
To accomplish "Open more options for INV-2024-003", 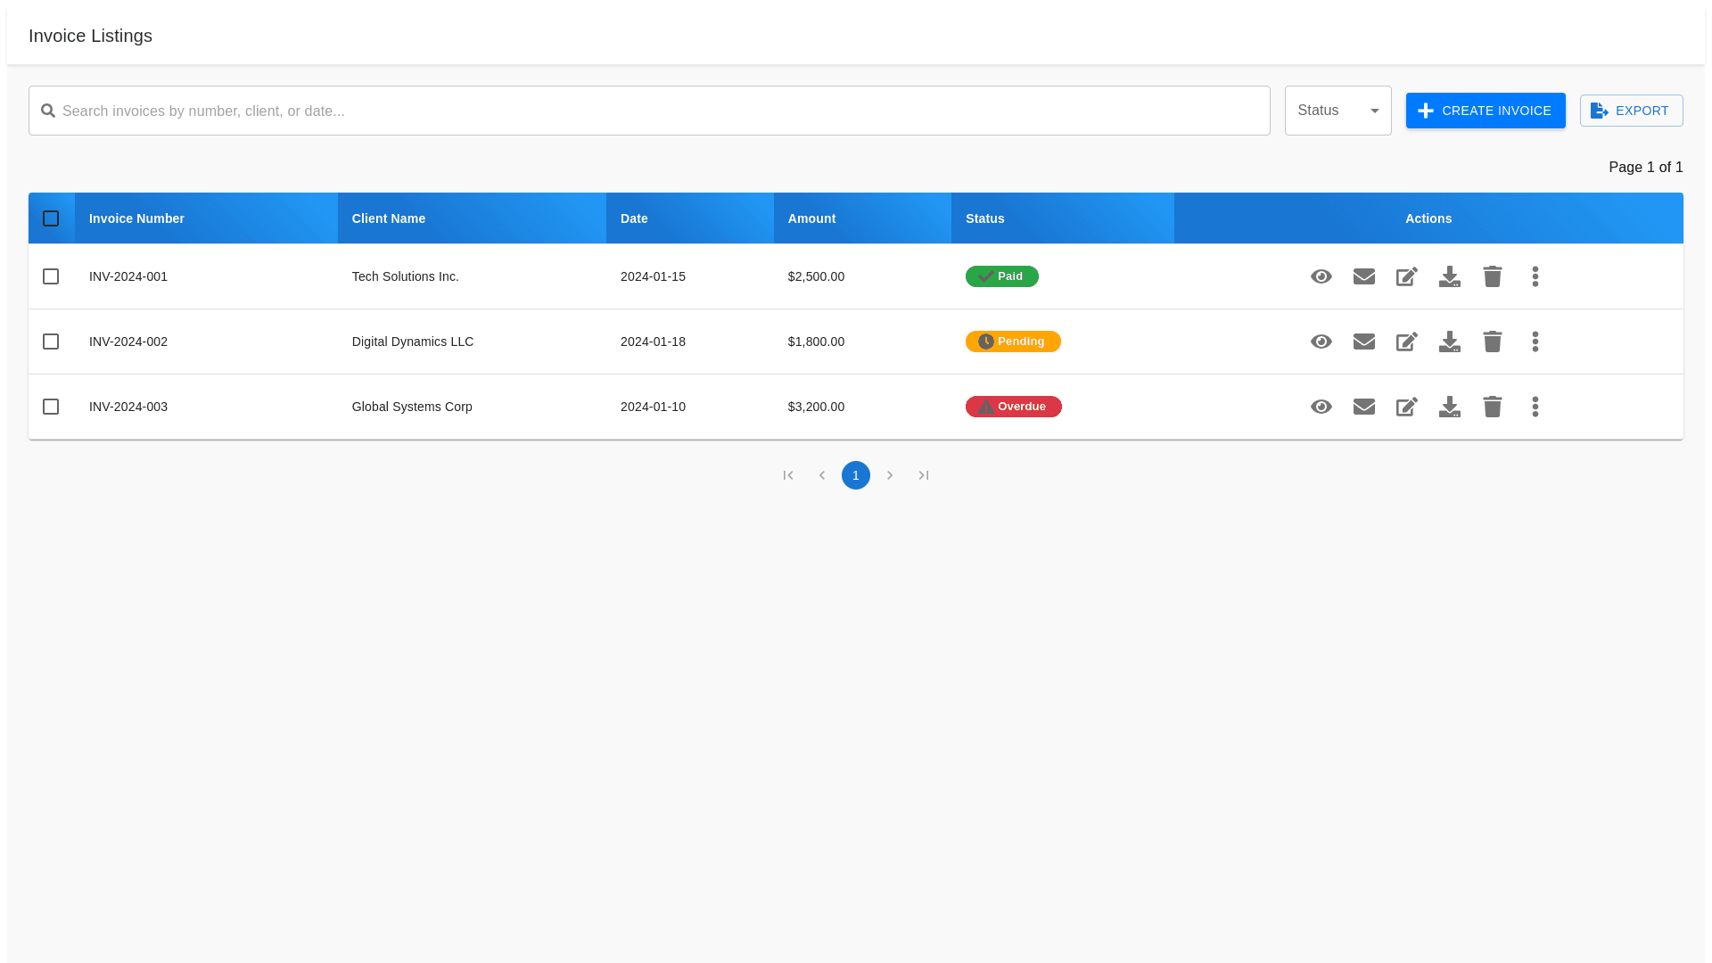I will point(1535,407).
